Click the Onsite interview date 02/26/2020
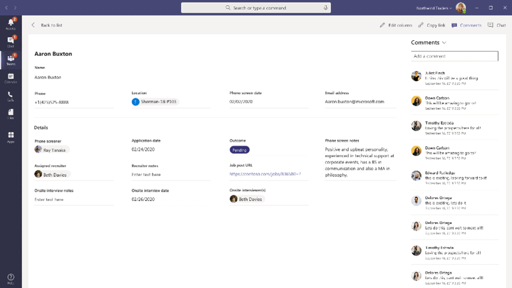 [x=143, y=199]
